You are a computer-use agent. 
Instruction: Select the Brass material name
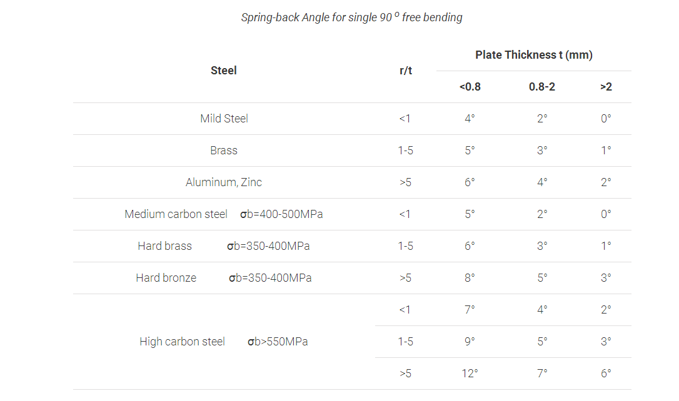click(x=224, y=151)
